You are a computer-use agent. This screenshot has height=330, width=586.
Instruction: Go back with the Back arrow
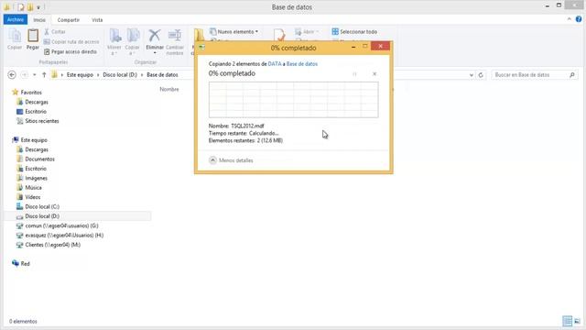12,75
